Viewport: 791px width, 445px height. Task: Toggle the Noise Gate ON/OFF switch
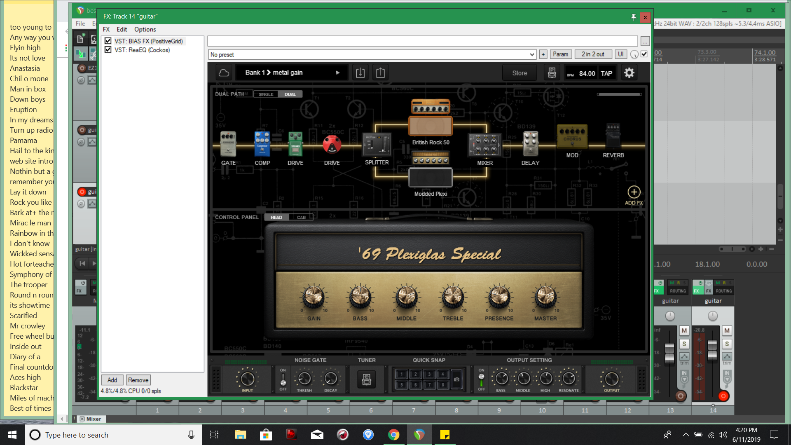click(x=283, y=379)
